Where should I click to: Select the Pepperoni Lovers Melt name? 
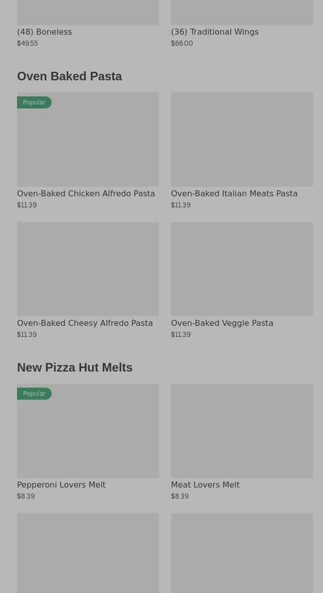(61, 485)
